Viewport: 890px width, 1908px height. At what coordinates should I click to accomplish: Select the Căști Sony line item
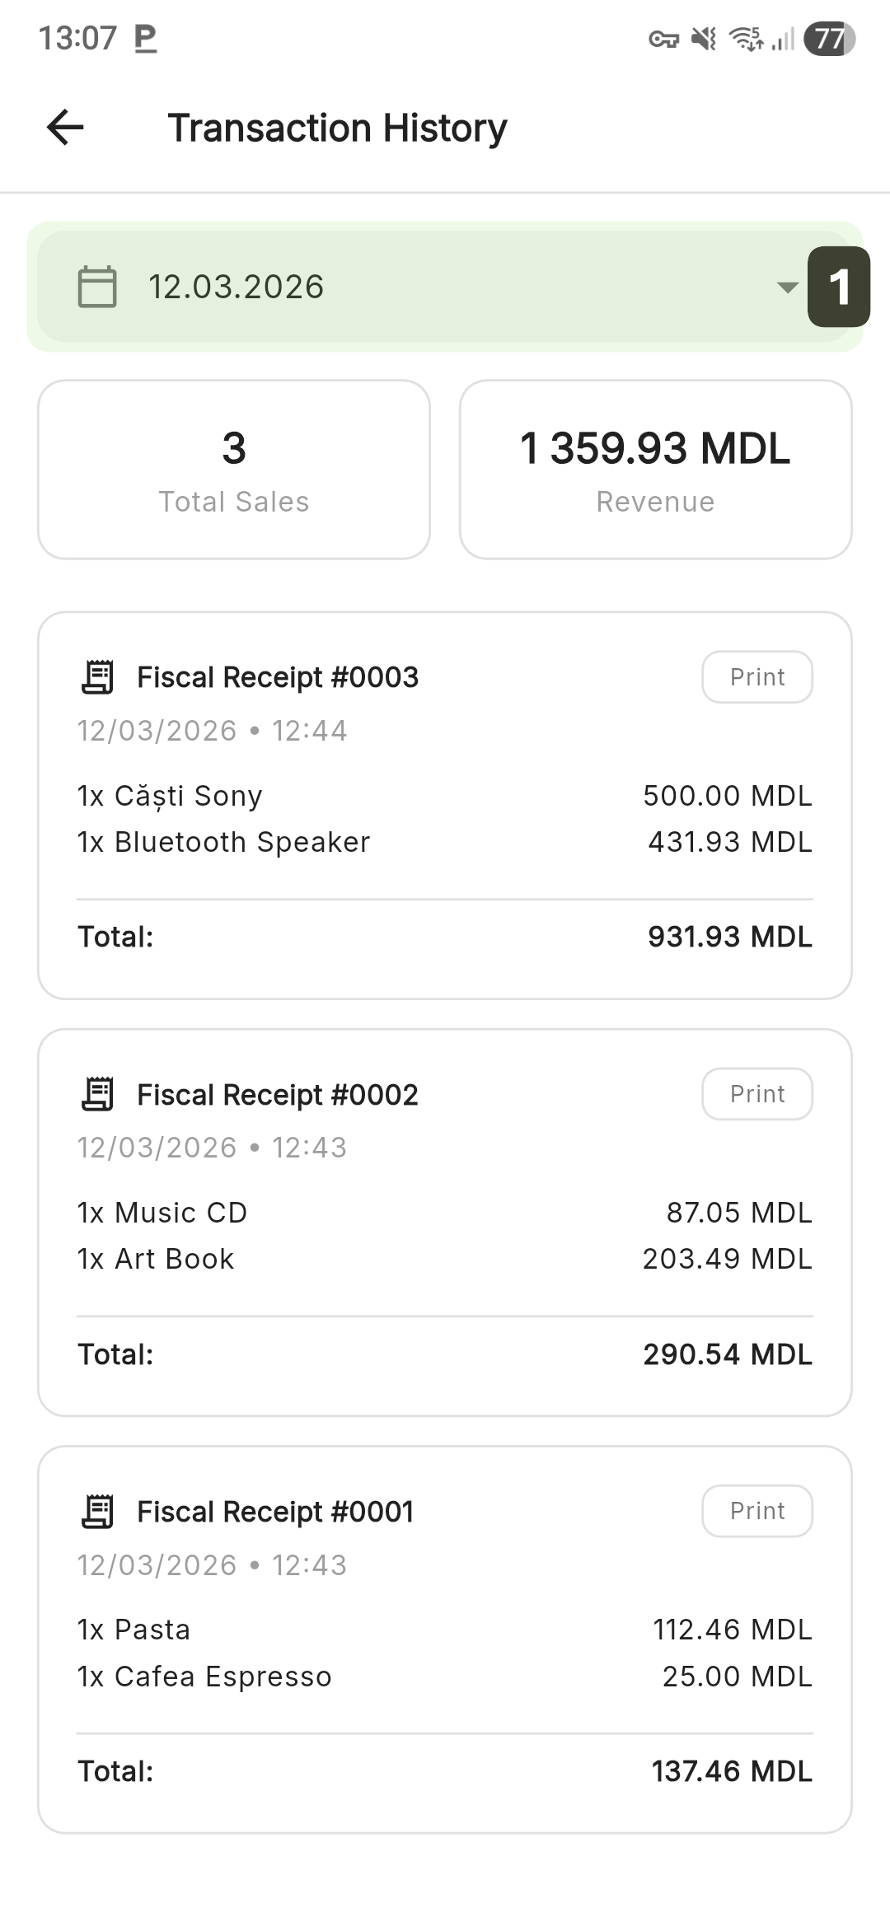[170, 796]
